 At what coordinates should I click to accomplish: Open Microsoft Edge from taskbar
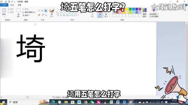pyautogui.click(x=53, y=102)
